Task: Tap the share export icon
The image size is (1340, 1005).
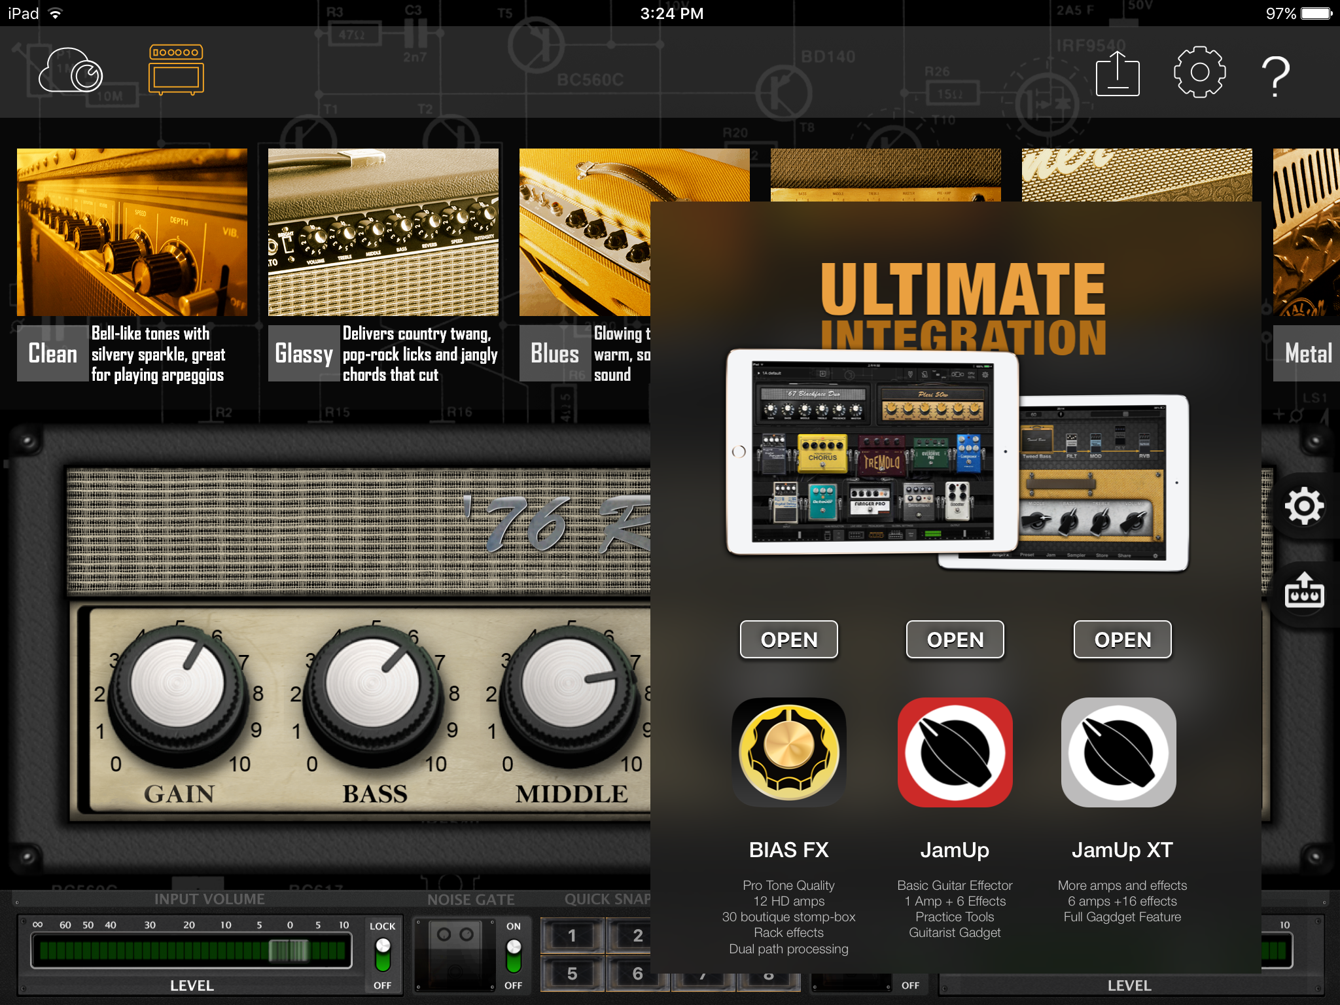Action: pyautogui.click(x=1118, y=73)
